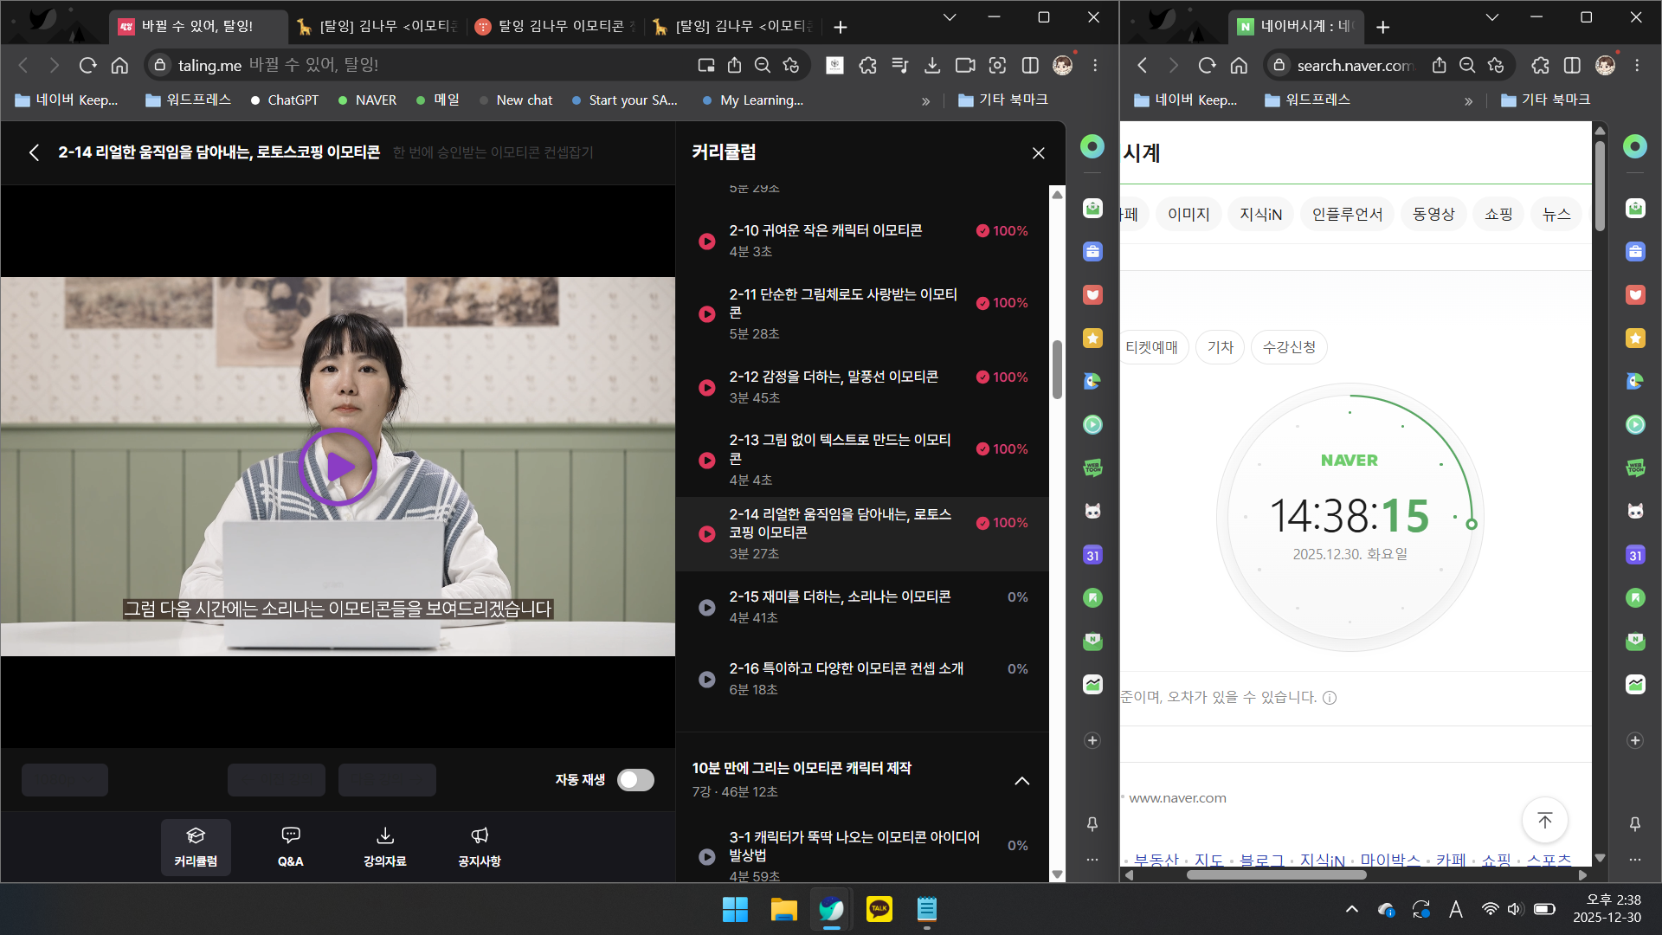
Task: Open 강의자료 download materials icon
Action: coord(384,846)
